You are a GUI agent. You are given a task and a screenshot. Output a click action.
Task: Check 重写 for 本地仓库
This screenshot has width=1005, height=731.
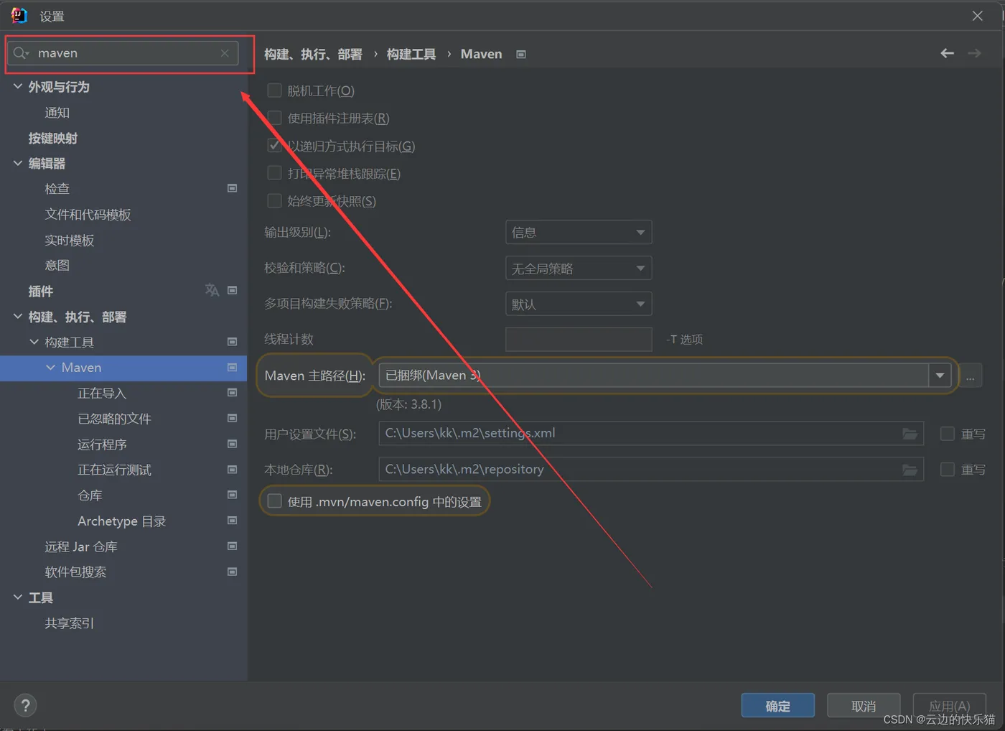948,470
